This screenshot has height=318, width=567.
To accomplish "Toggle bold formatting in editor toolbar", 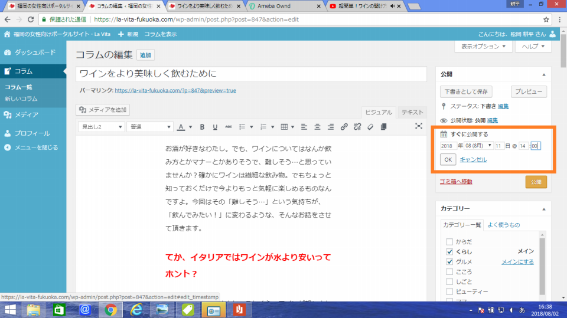I will tap(202, 127).
